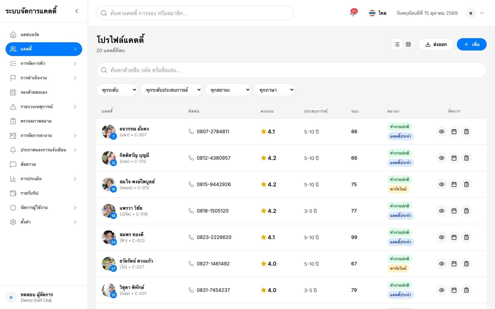Open calendar icon for แพรวา วิชัย
The height and width of the screenshot is (309, 495).
pos(454,211)
